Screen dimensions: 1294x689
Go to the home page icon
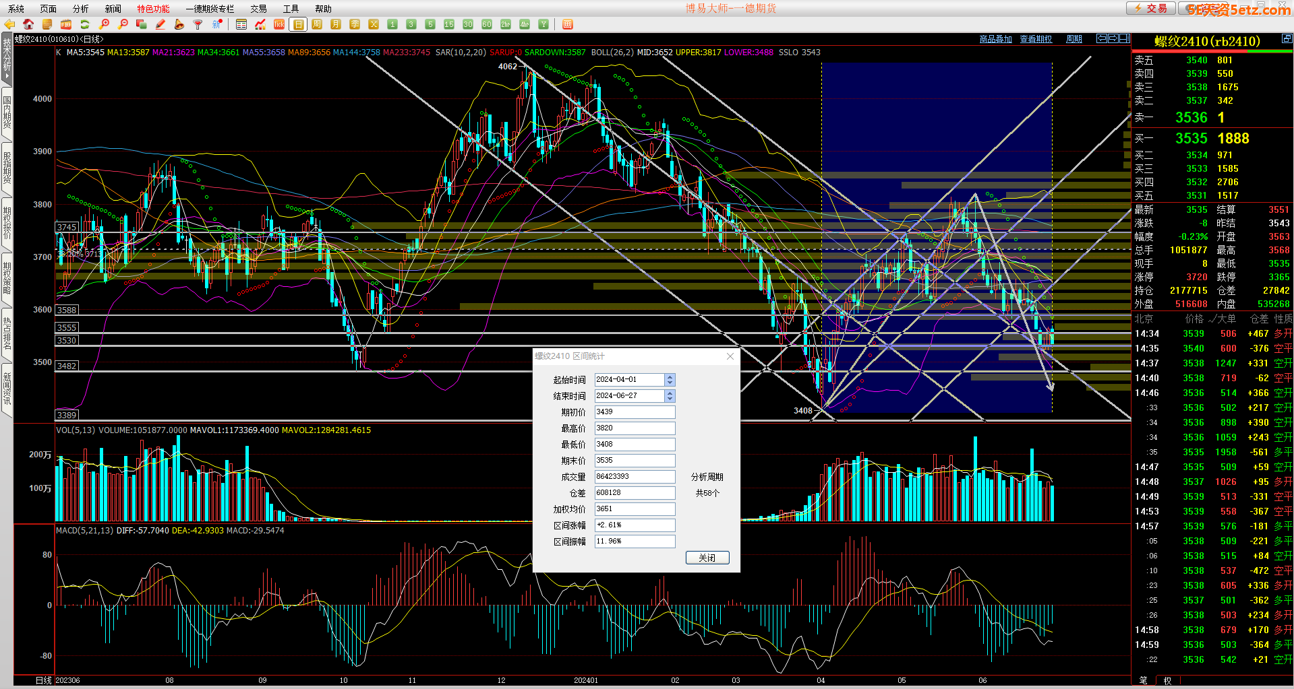tap(28, 24)
